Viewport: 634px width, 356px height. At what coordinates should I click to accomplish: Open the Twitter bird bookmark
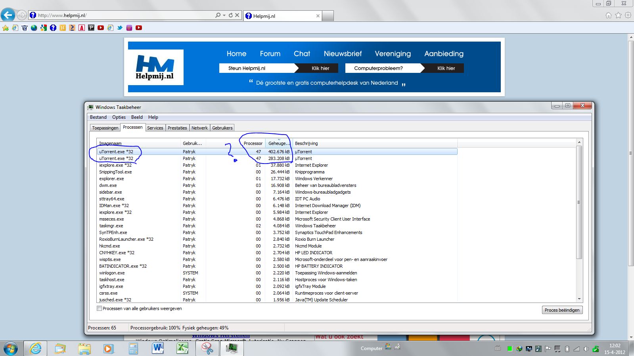[x=120, y=28]
